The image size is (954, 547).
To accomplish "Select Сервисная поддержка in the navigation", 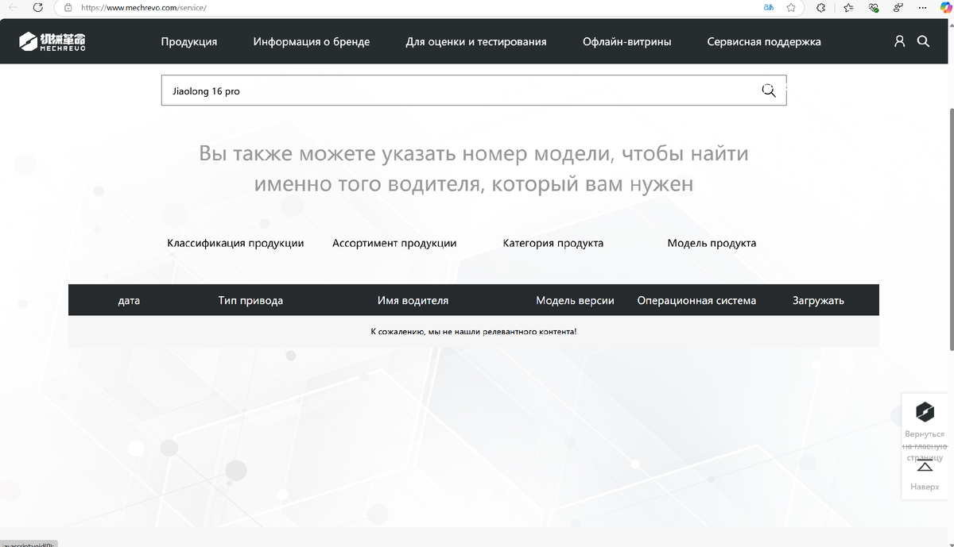I will pos(764,41).
